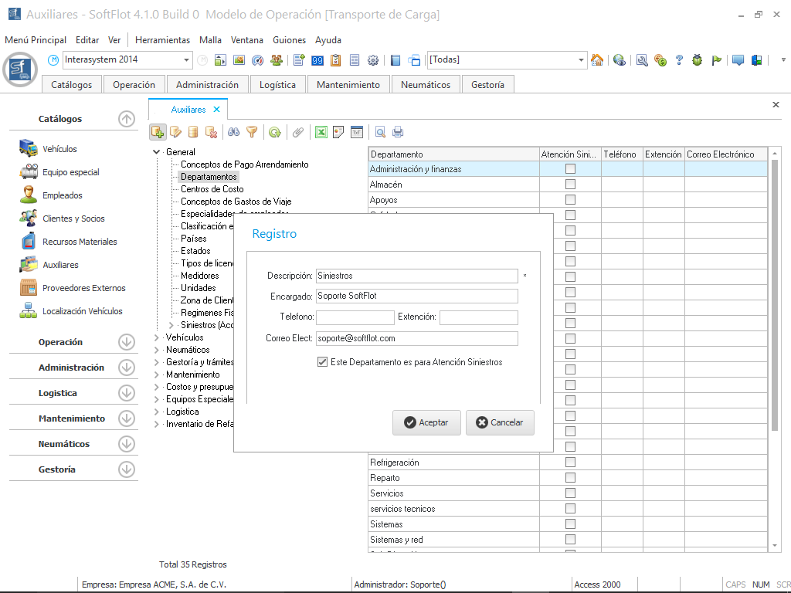Click the filter funnel icon
This screenshot has height=593, width=791.
pyautogui.click(x=252, y=132)
